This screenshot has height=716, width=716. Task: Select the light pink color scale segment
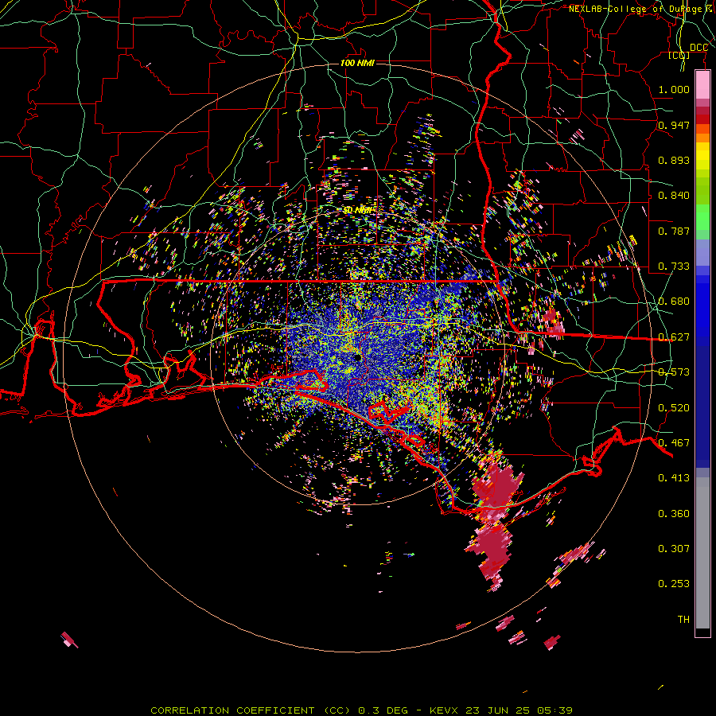(x=702, y=85)
